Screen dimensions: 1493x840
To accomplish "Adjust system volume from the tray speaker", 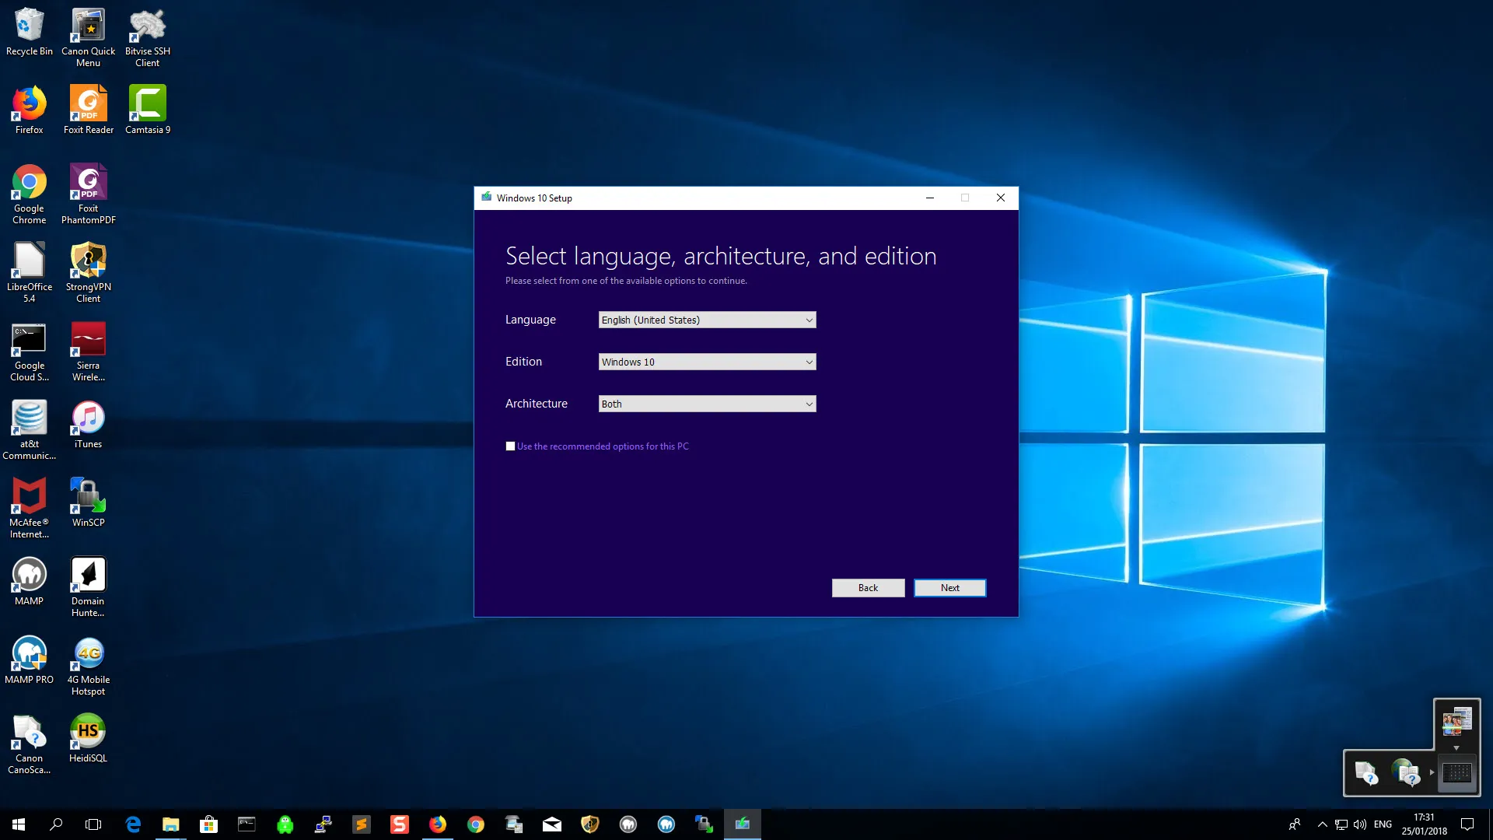I will (x=1359, y=824).
